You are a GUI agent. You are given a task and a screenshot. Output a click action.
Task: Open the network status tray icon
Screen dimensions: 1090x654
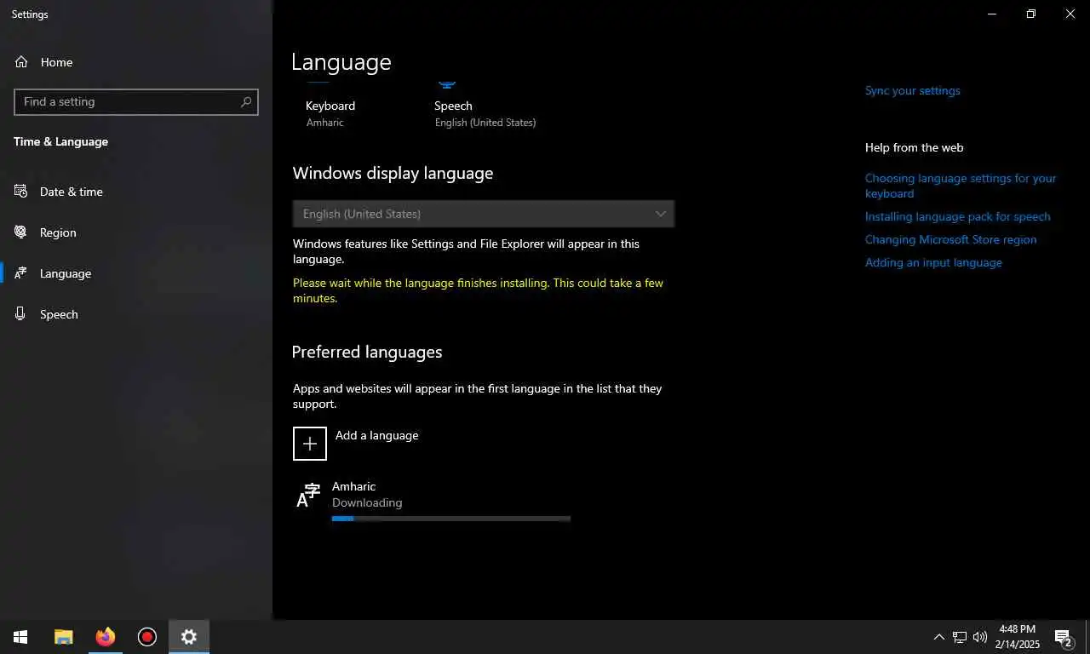960,637
